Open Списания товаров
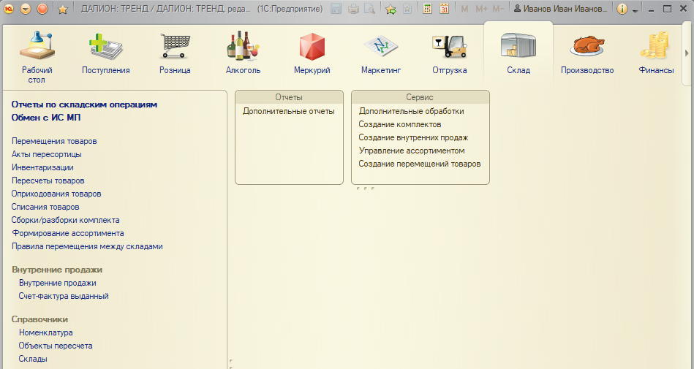 tap(45, 207)
